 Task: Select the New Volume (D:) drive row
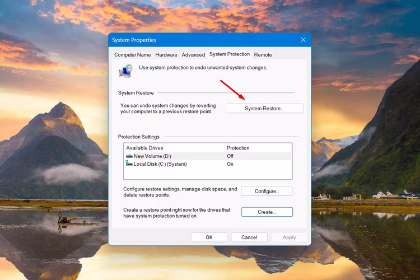pyautogui.click(x=208, y=156)
